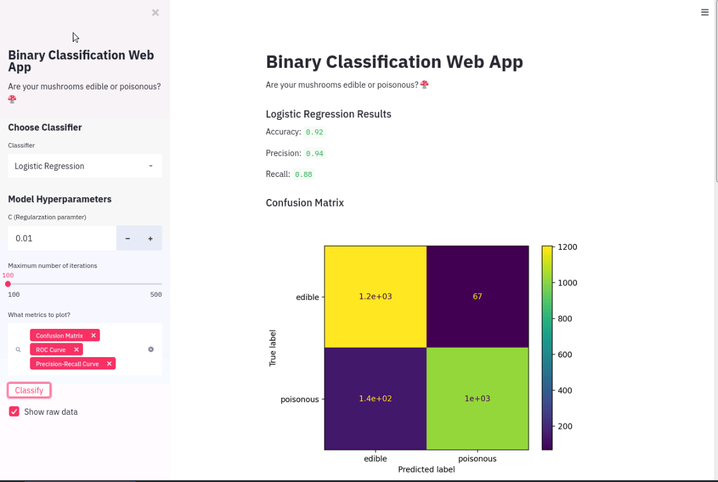Clear all selected metrics
The width and height of the screenshot is (718, 482).
[x=151, y=349]
